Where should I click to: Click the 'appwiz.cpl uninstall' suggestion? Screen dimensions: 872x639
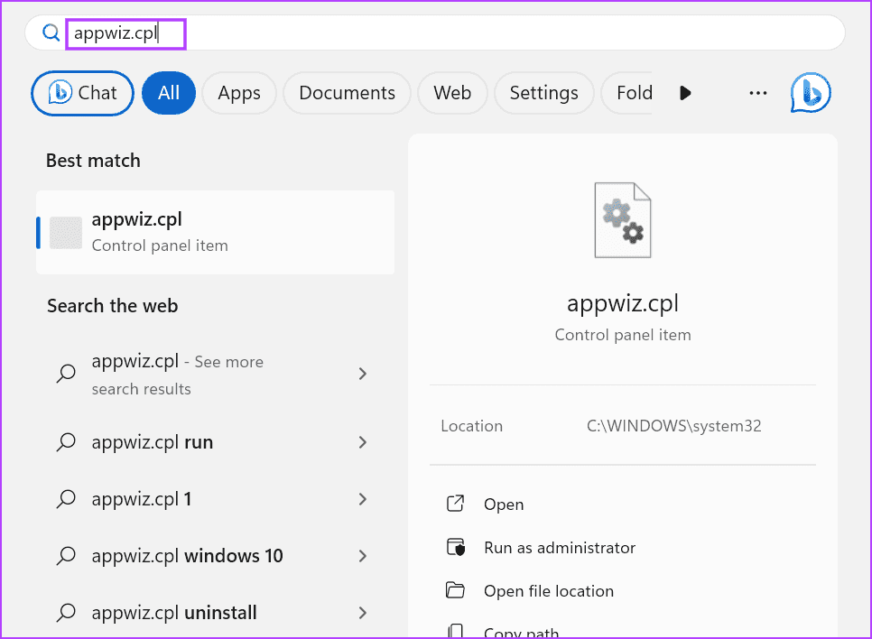pyautogui.click(x=213, y=612)
